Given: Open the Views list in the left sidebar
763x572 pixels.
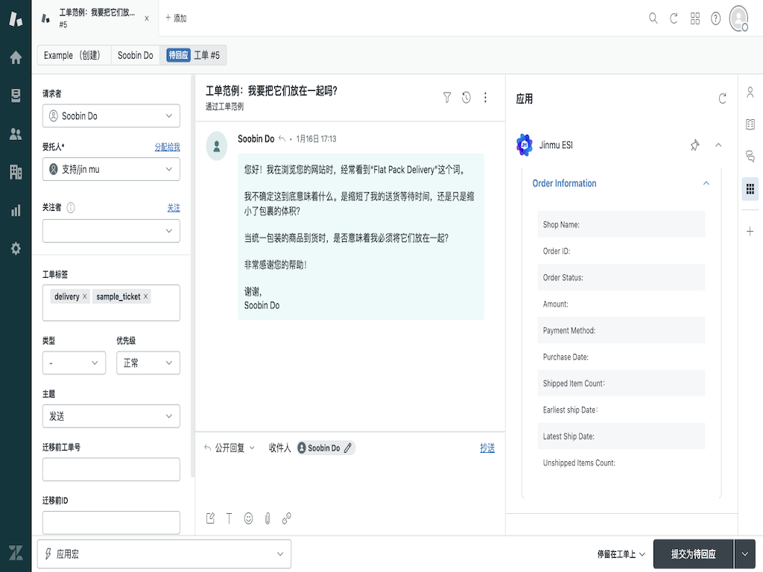Looking at the screenshot, I should click(x=16, y=95).
